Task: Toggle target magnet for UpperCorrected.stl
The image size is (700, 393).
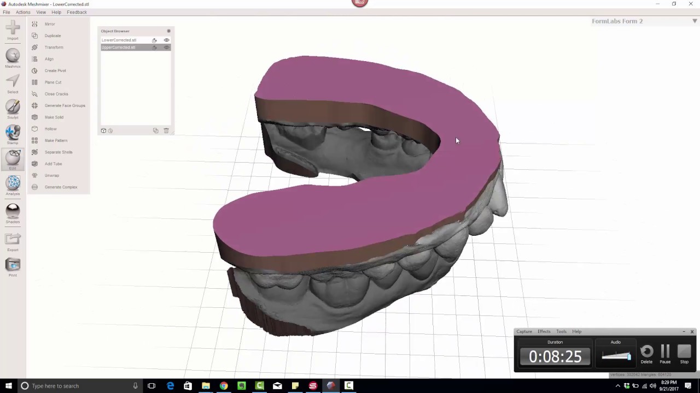Action: click(x=155, y=47)
